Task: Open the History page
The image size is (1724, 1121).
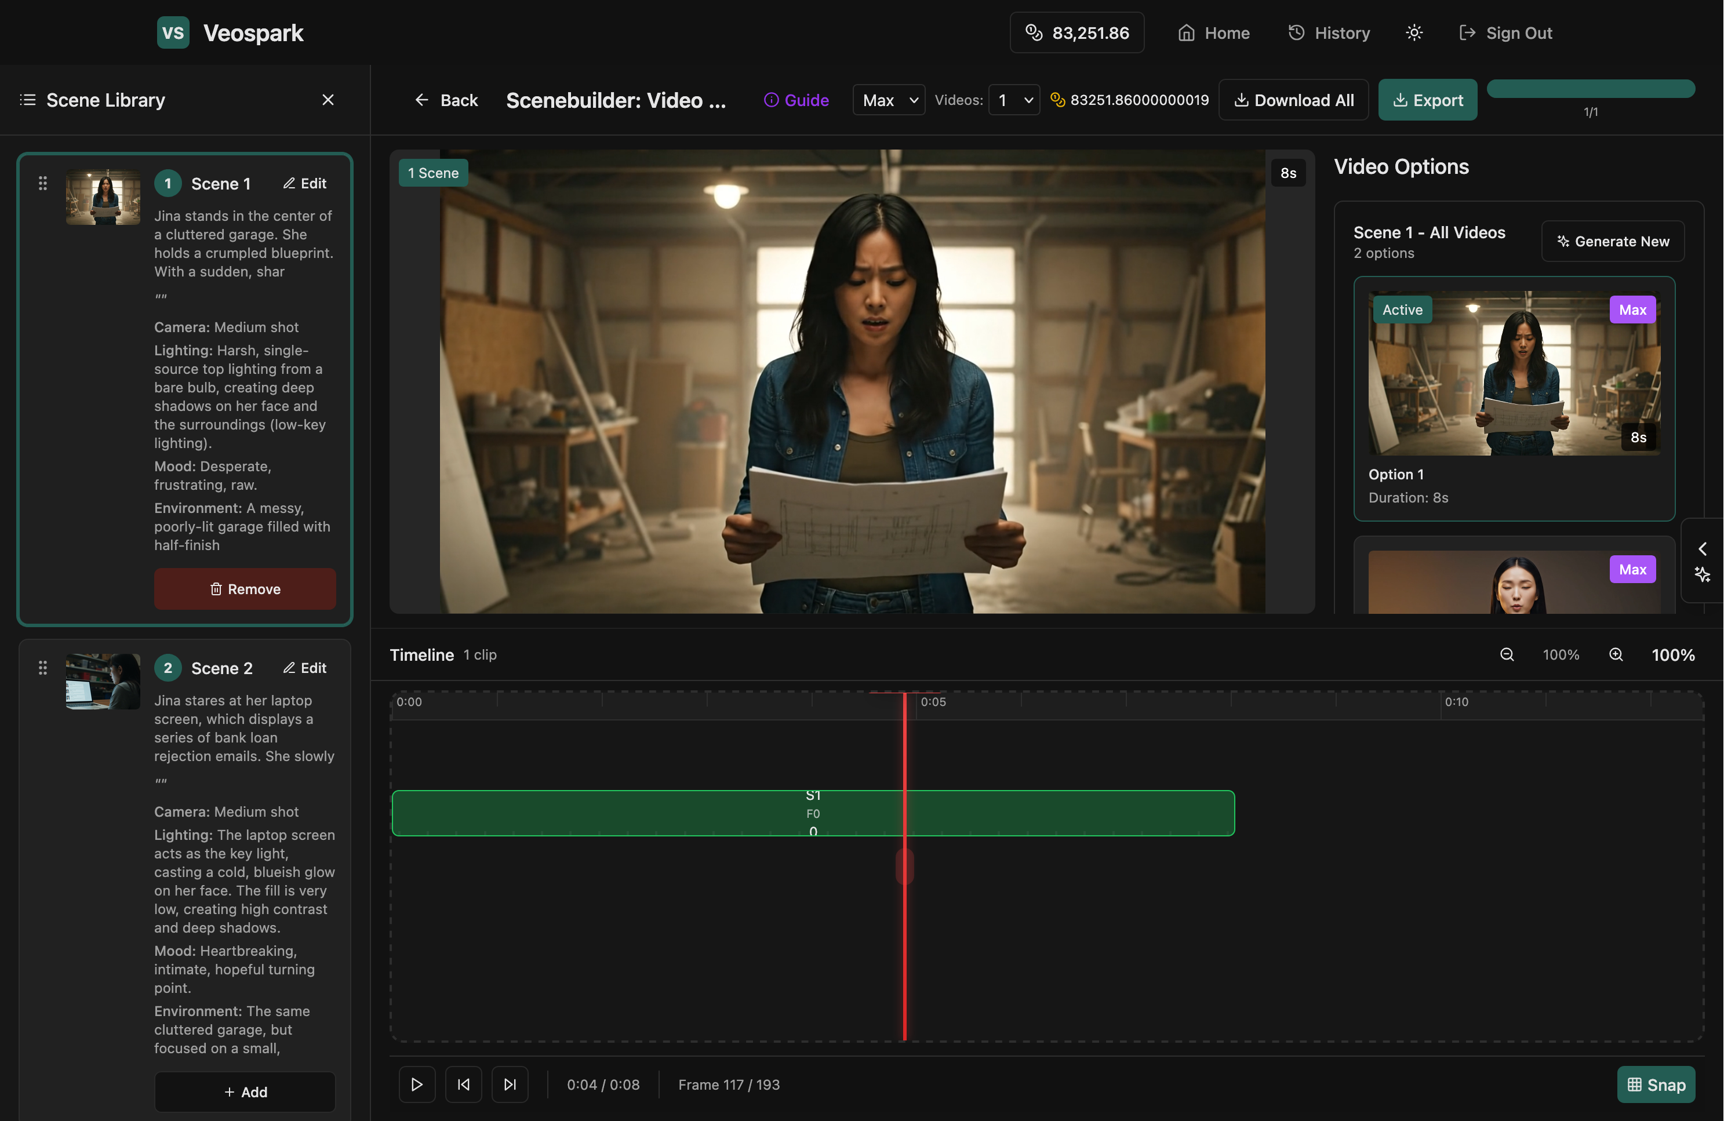Action: click(x=1329, y=32)
